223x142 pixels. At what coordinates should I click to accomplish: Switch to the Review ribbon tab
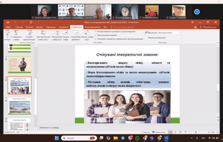[93, 27]
